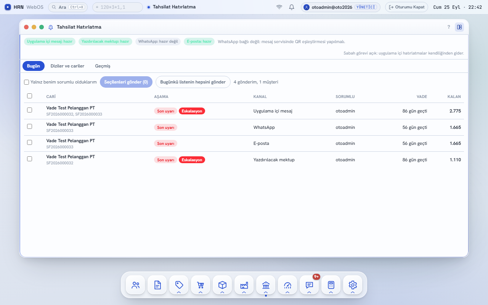Open the calculator dock icon

coord(331,285)
